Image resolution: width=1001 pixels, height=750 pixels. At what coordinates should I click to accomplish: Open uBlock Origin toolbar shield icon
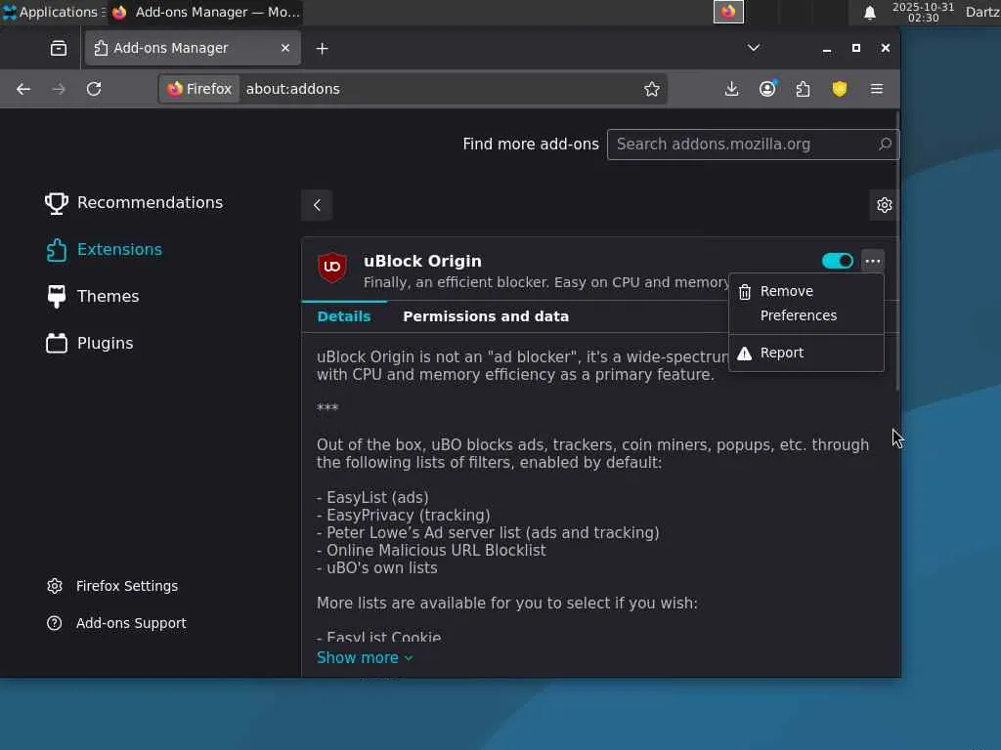840,89
